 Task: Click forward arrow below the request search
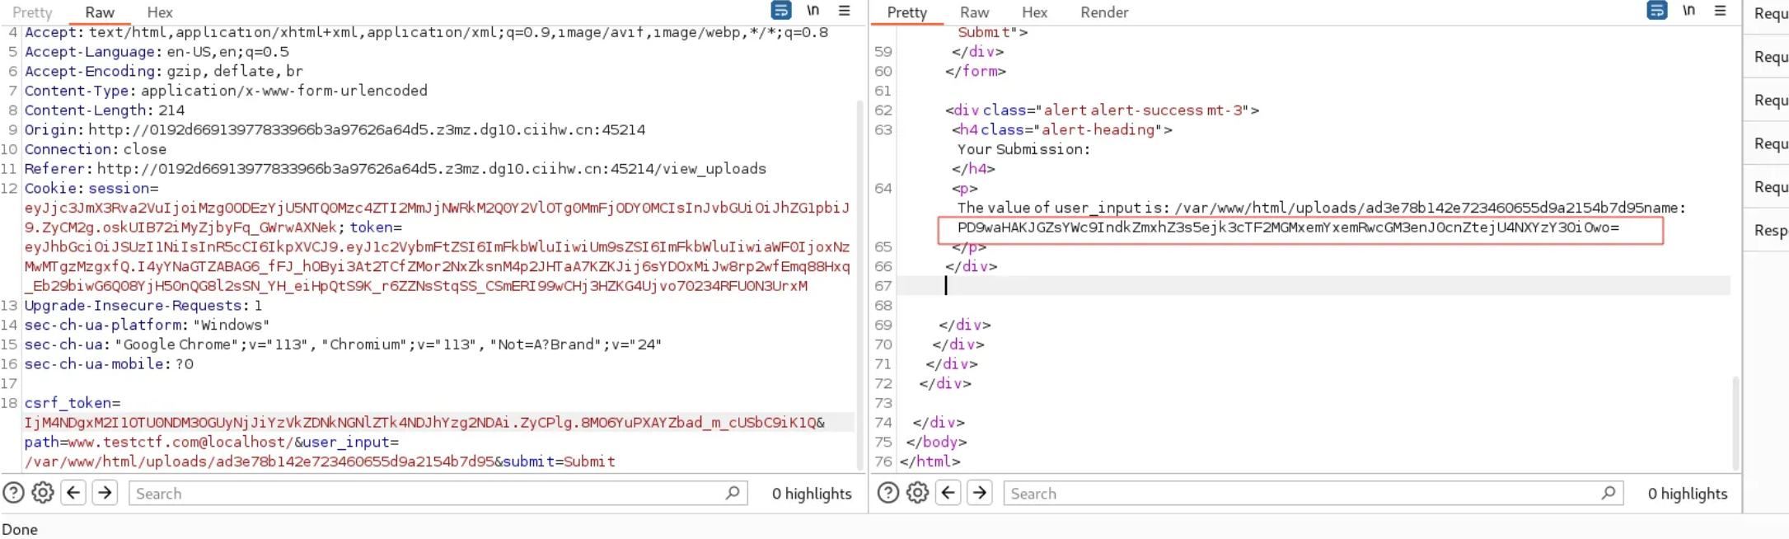coord(105,493)
